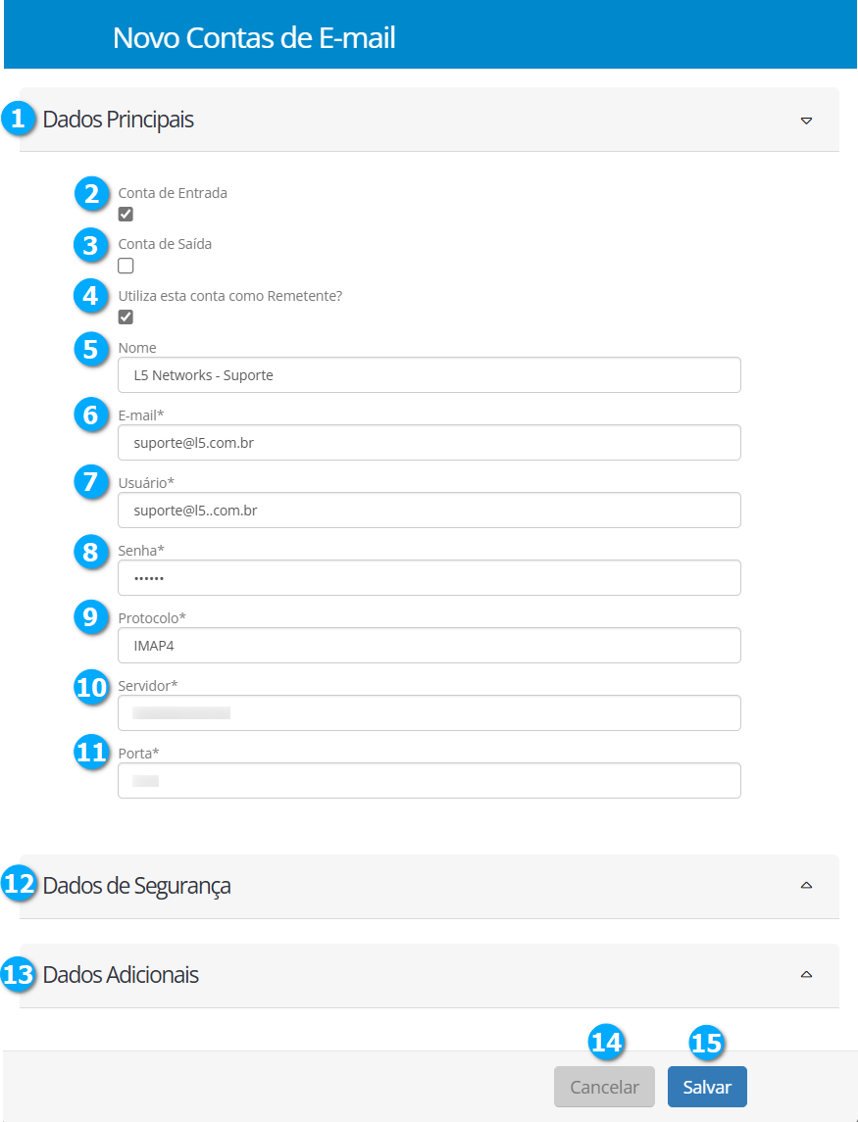This screenshot has height=1122, width=858.
Task: Open the Protocolo IMAP4 dropdown
Action: 429,646
